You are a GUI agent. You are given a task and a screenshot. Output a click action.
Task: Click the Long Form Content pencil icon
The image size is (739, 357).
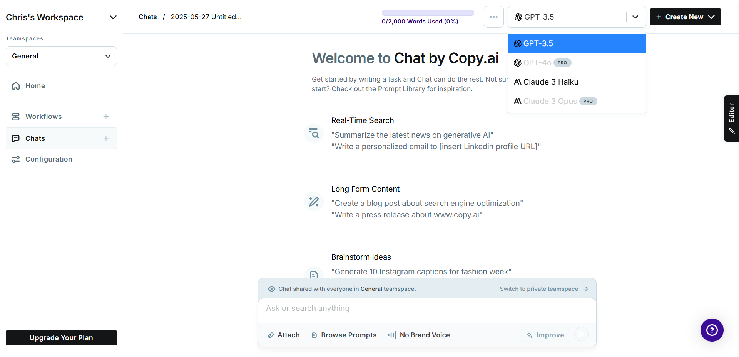(x=314, y=202)
